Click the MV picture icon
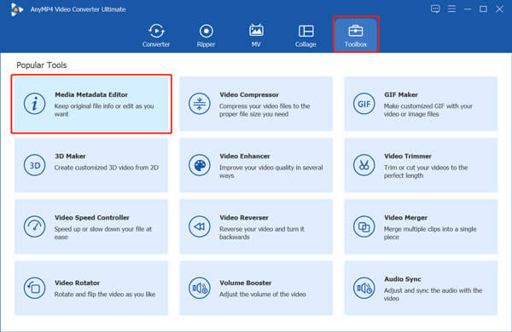The width and height of the screenshot is (512, 332). coord(256,31)
